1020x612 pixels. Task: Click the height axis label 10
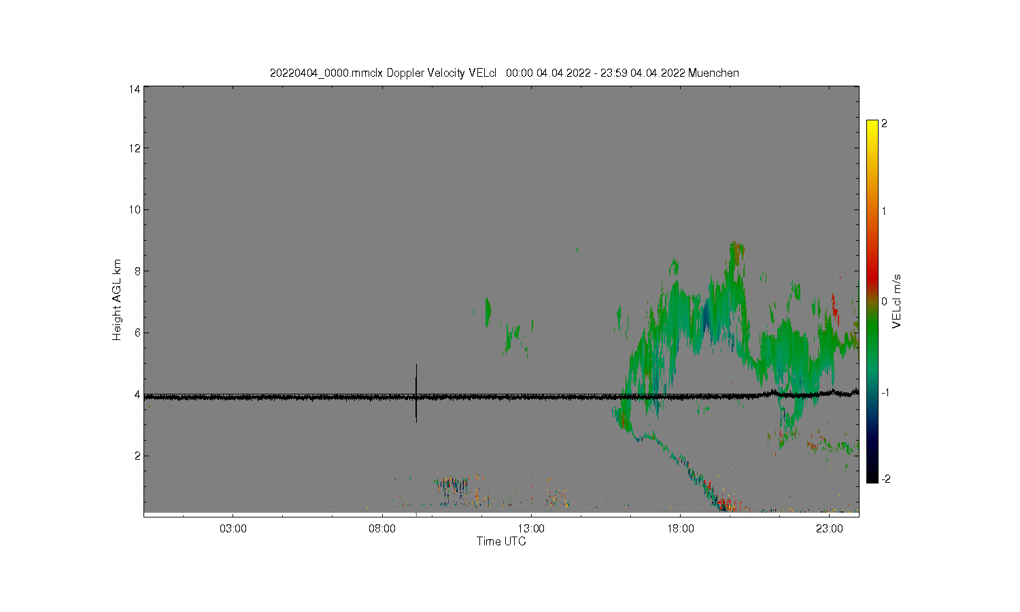tap(135, 209)
